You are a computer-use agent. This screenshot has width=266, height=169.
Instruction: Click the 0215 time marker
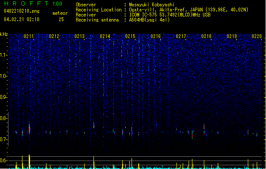130,36
